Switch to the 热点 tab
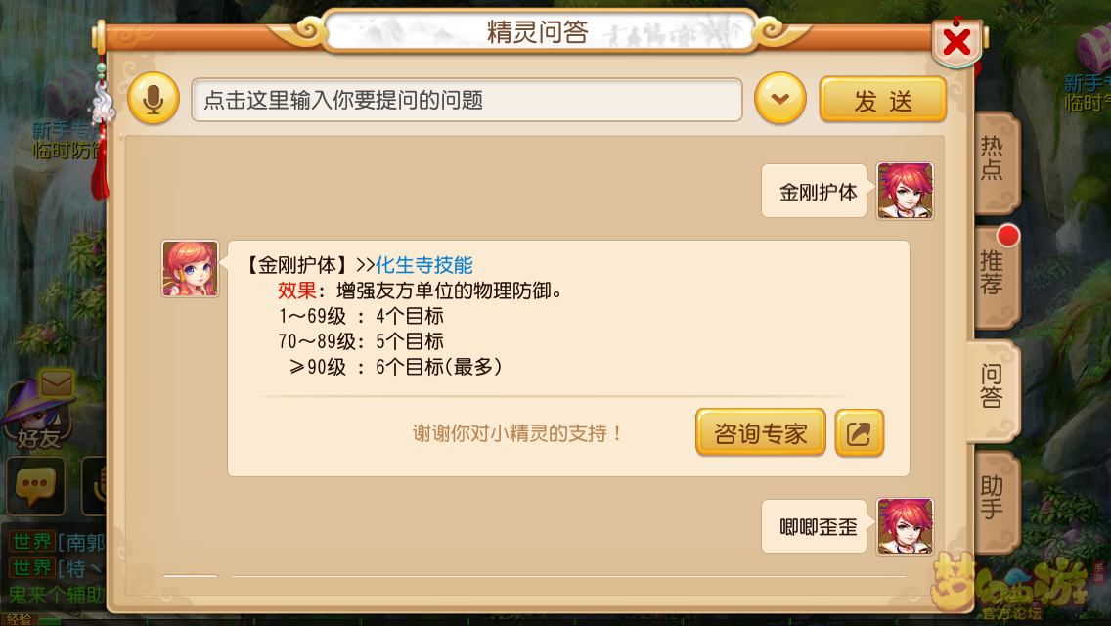Viewport: 1111px width, 626px height. click(x=994, y=160)
